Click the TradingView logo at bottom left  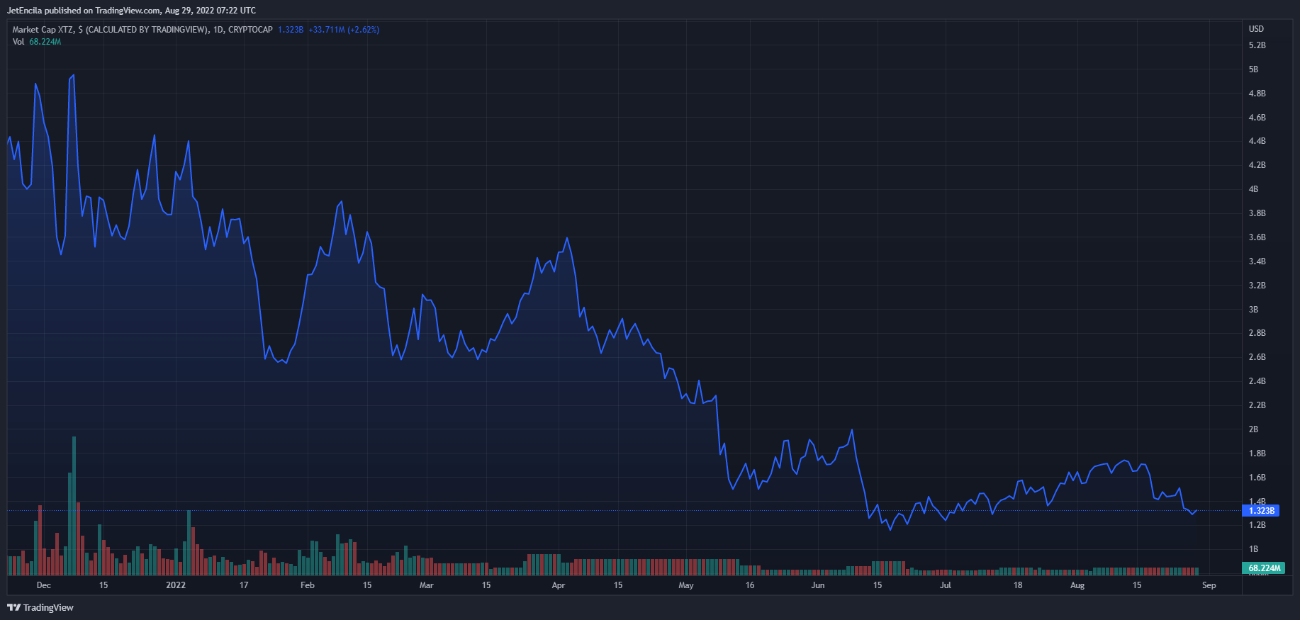pyautogui.click(x=40, y=607)
